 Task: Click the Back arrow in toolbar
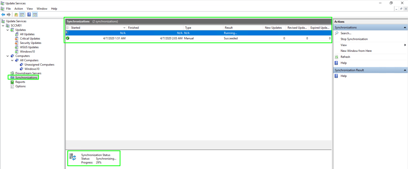pos(3,14)
